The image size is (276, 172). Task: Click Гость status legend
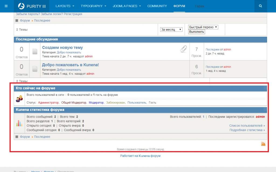tap(153, 103)
